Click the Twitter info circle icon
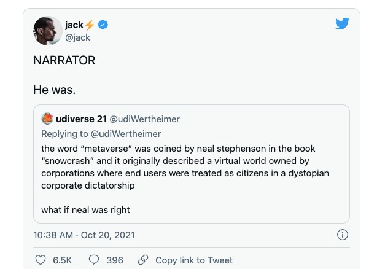 click(x=343, y=235)
